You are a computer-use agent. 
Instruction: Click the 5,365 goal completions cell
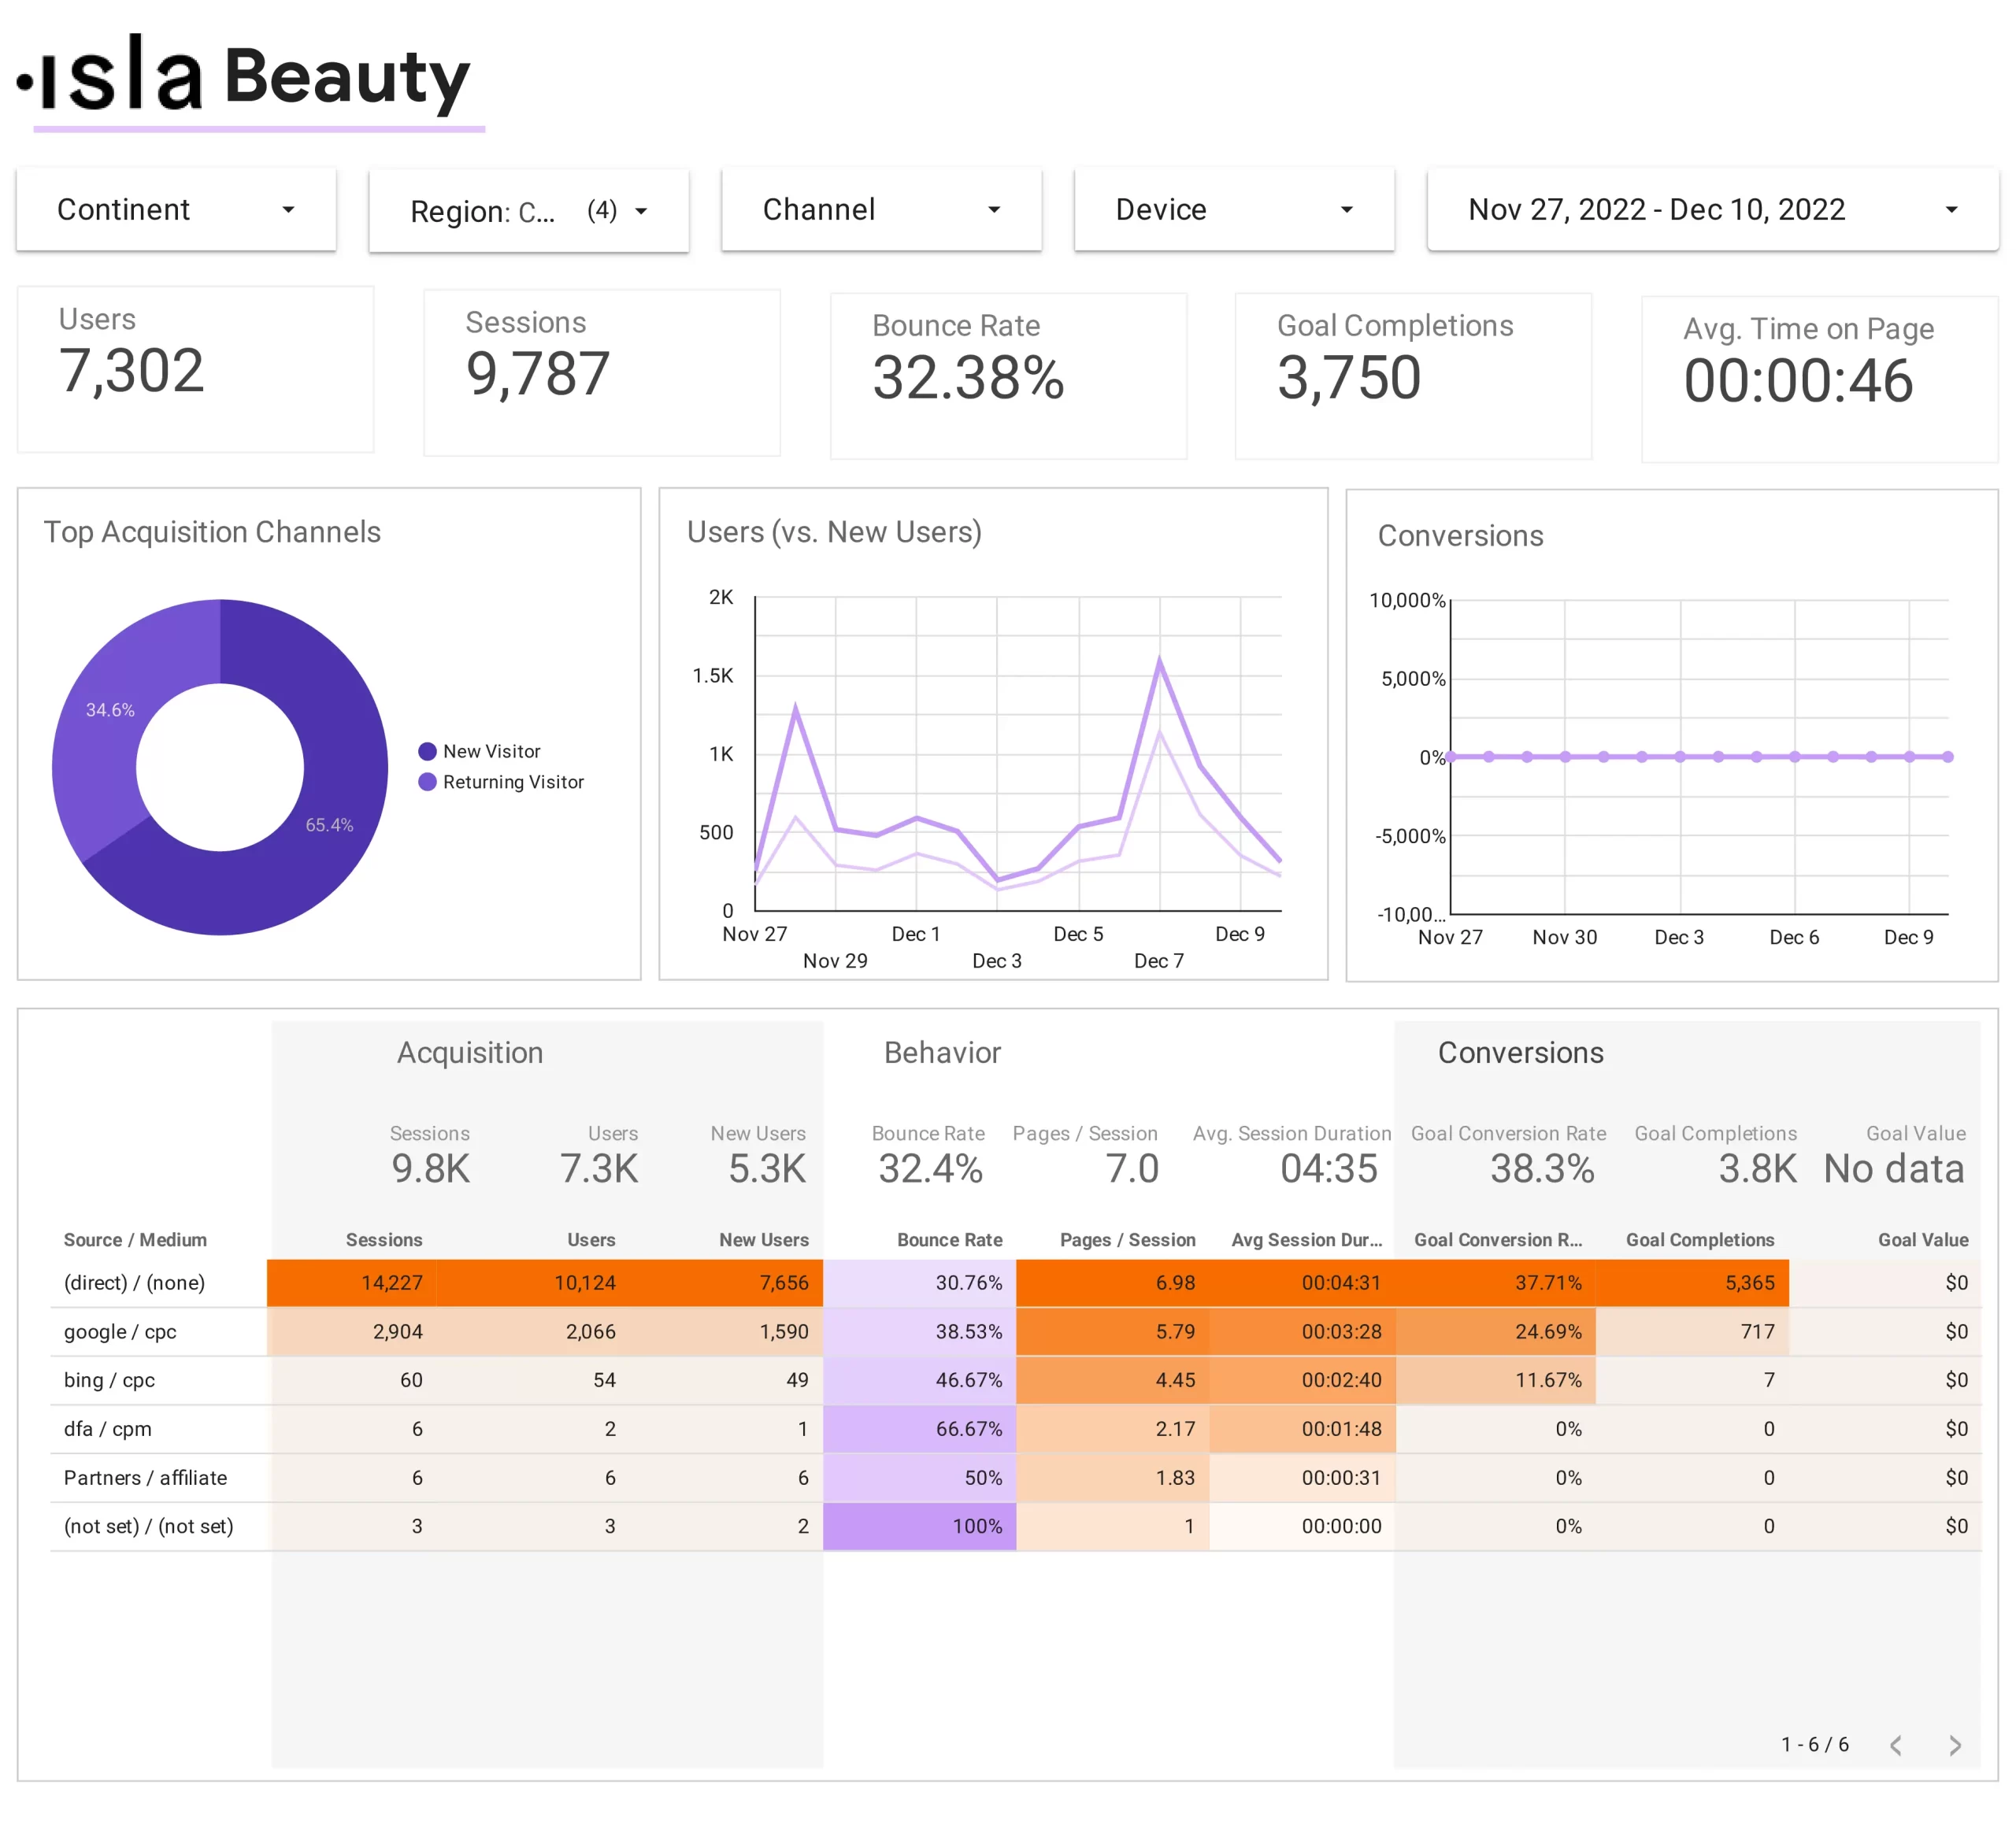pos(1692,1282)
